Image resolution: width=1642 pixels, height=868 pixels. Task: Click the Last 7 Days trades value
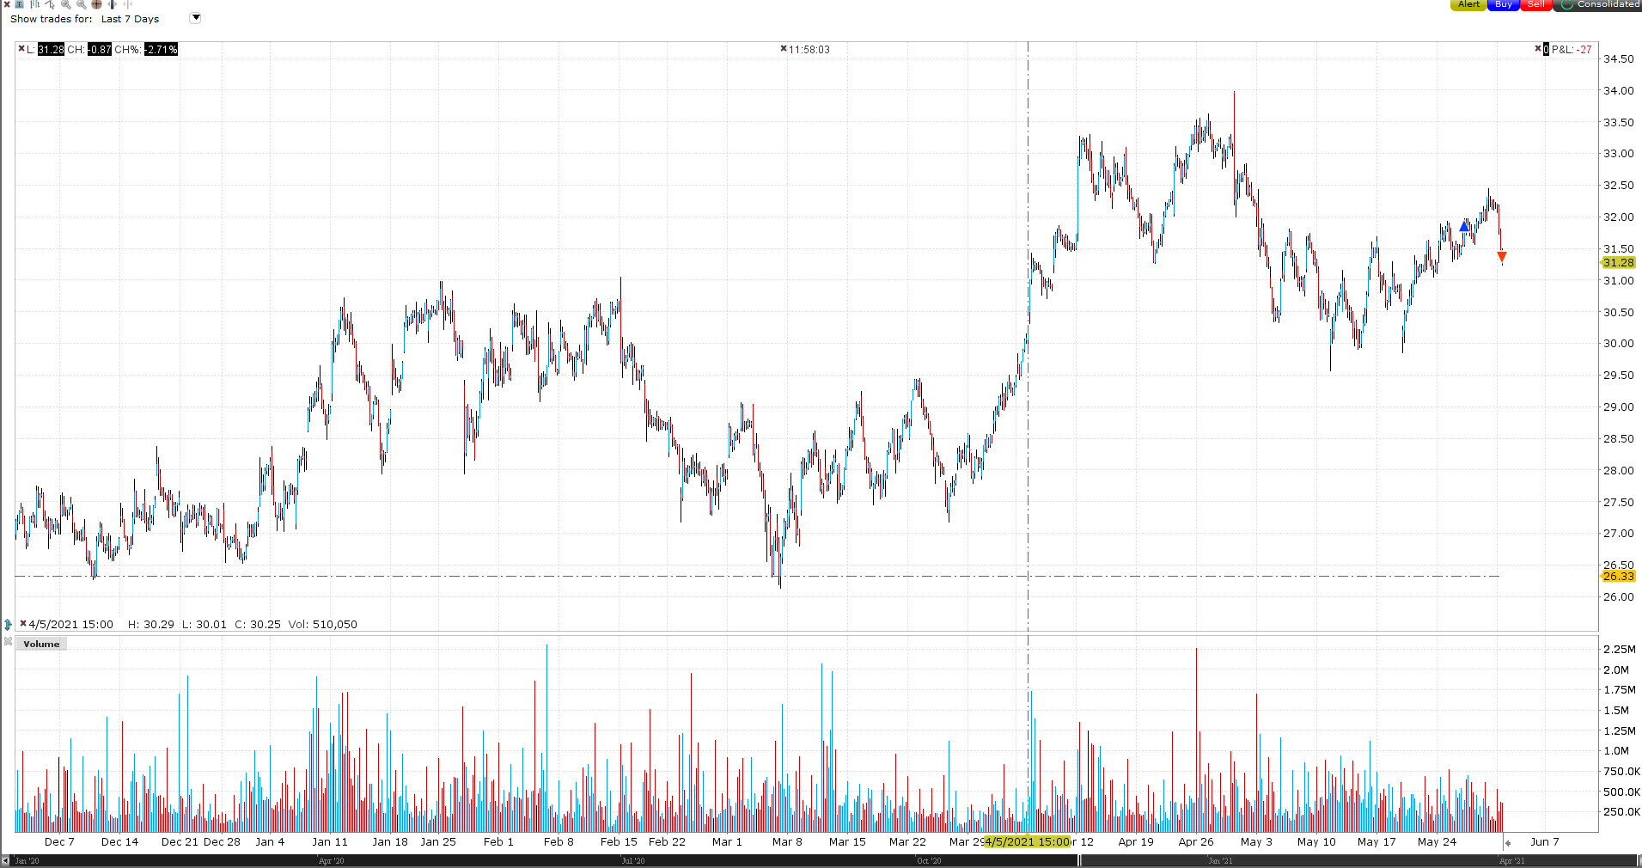130,19
